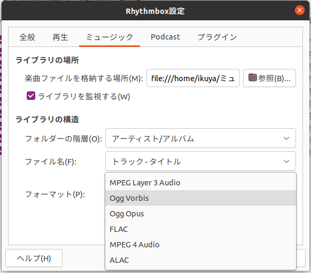Switch to the 全般 tab
The image size is (311, 273).
27,37
